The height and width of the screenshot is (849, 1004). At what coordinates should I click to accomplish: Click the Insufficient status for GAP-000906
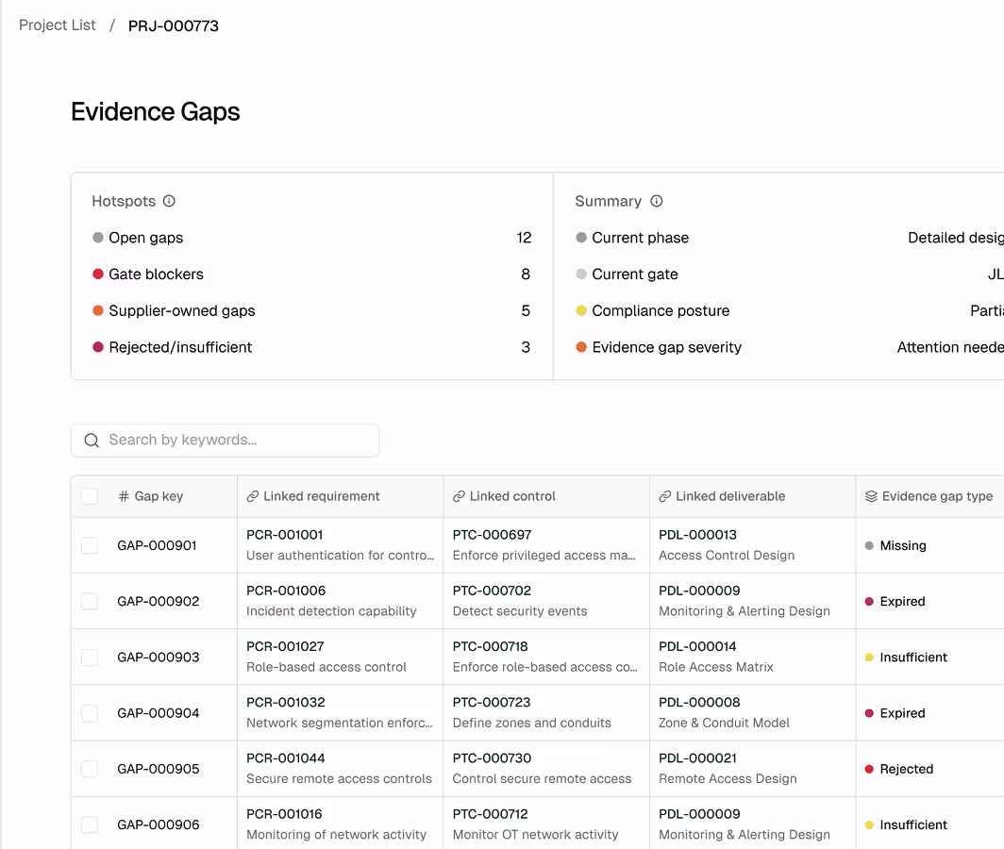coord(906,824)
